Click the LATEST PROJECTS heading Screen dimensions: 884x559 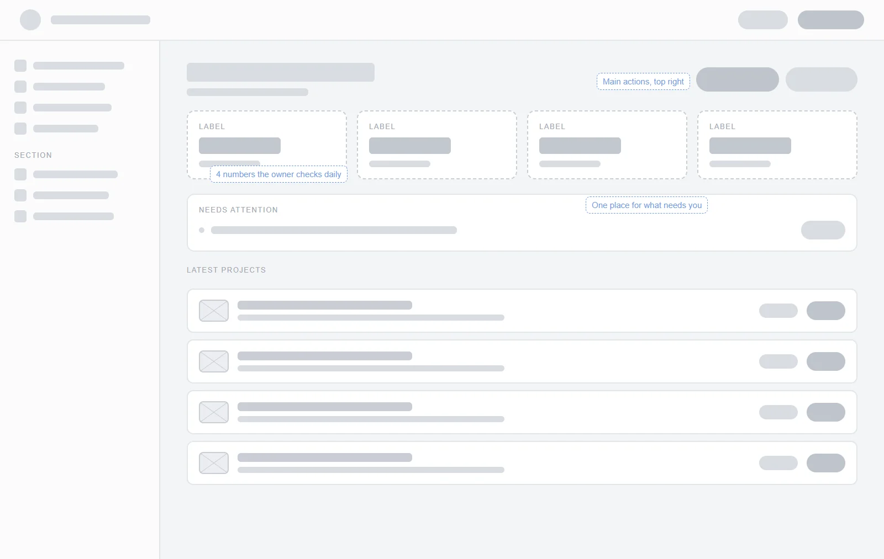pos(226,270)
